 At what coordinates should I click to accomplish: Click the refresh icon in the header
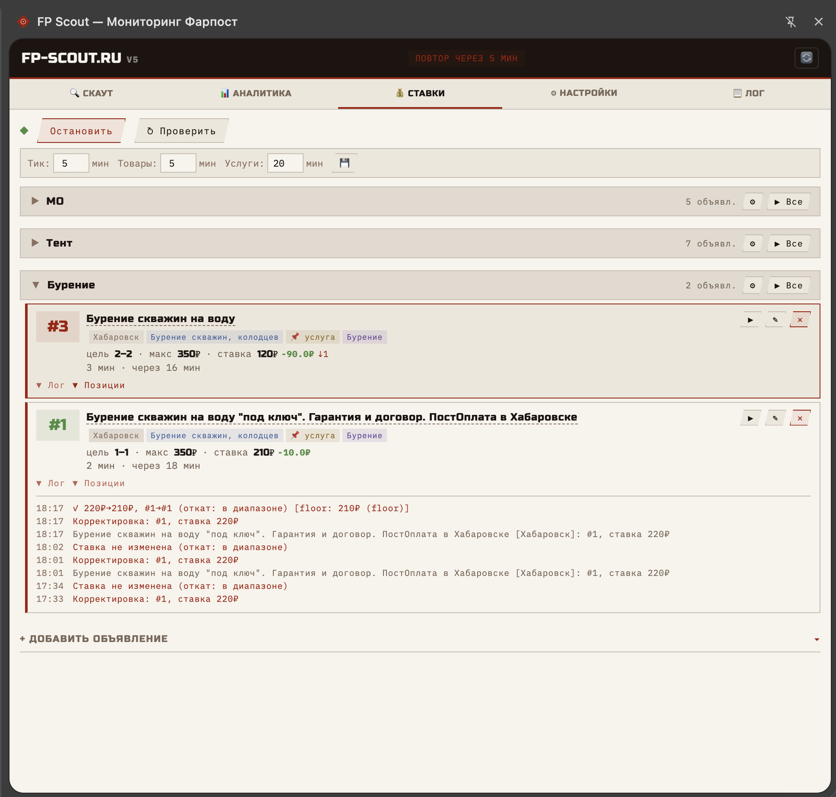(x=806, y=58)
